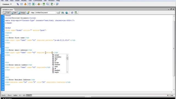The image size is (176, 99).
Task: Click the Templates insert icon
Action: pos(52,4)
